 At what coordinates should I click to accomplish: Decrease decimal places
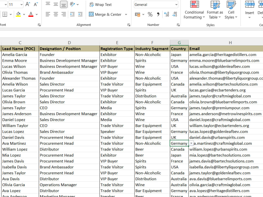coord(174,14)
